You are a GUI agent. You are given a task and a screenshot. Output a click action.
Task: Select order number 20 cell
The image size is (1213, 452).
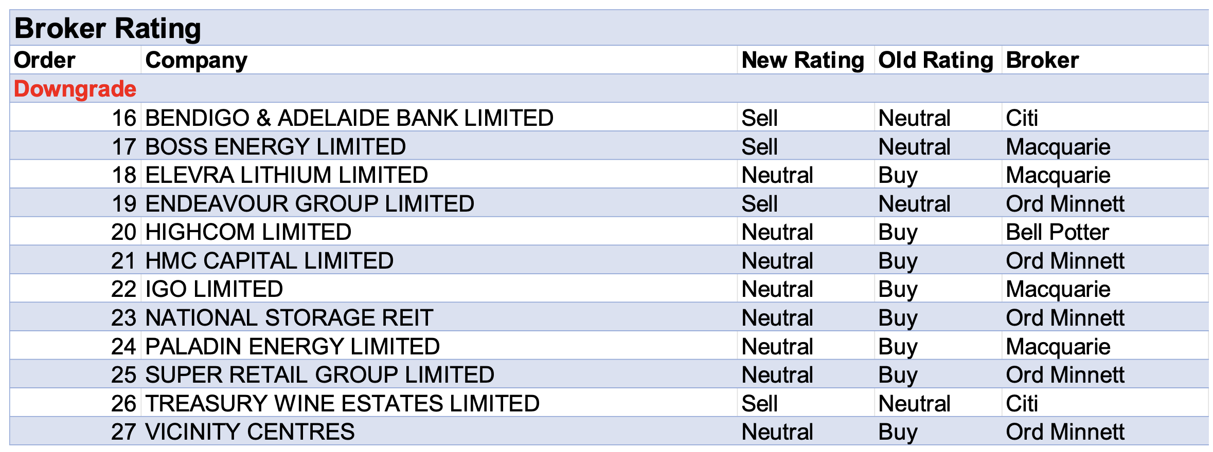pos(123,232)
